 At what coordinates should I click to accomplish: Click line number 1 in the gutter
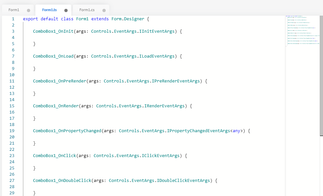pos(13,19)
